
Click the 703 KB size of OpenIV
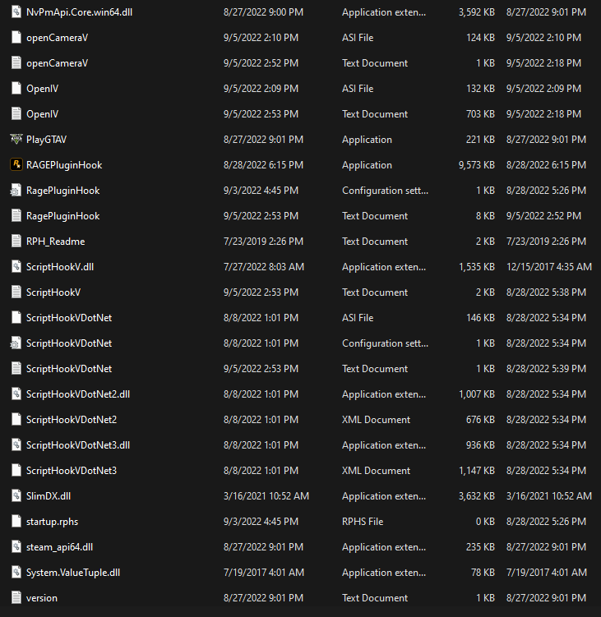coord(480,114)
